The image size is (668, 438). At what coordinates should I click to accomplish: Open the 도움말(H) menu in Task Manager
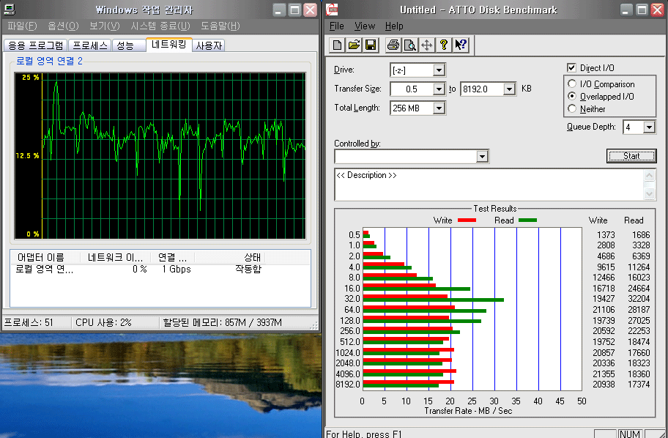click(x=220, y=26)
